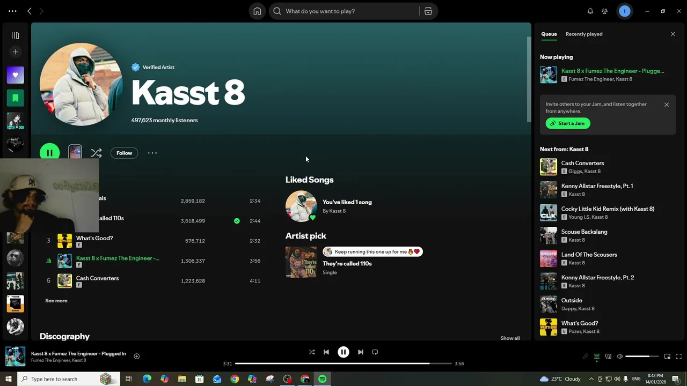Screen dimensions: 687x386
Task: Adjust the Spotify volume slider
Action: [642, 357]
